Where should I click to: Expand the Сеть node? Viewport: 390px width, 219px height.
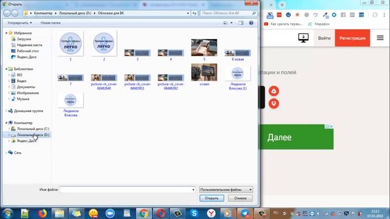6,153
